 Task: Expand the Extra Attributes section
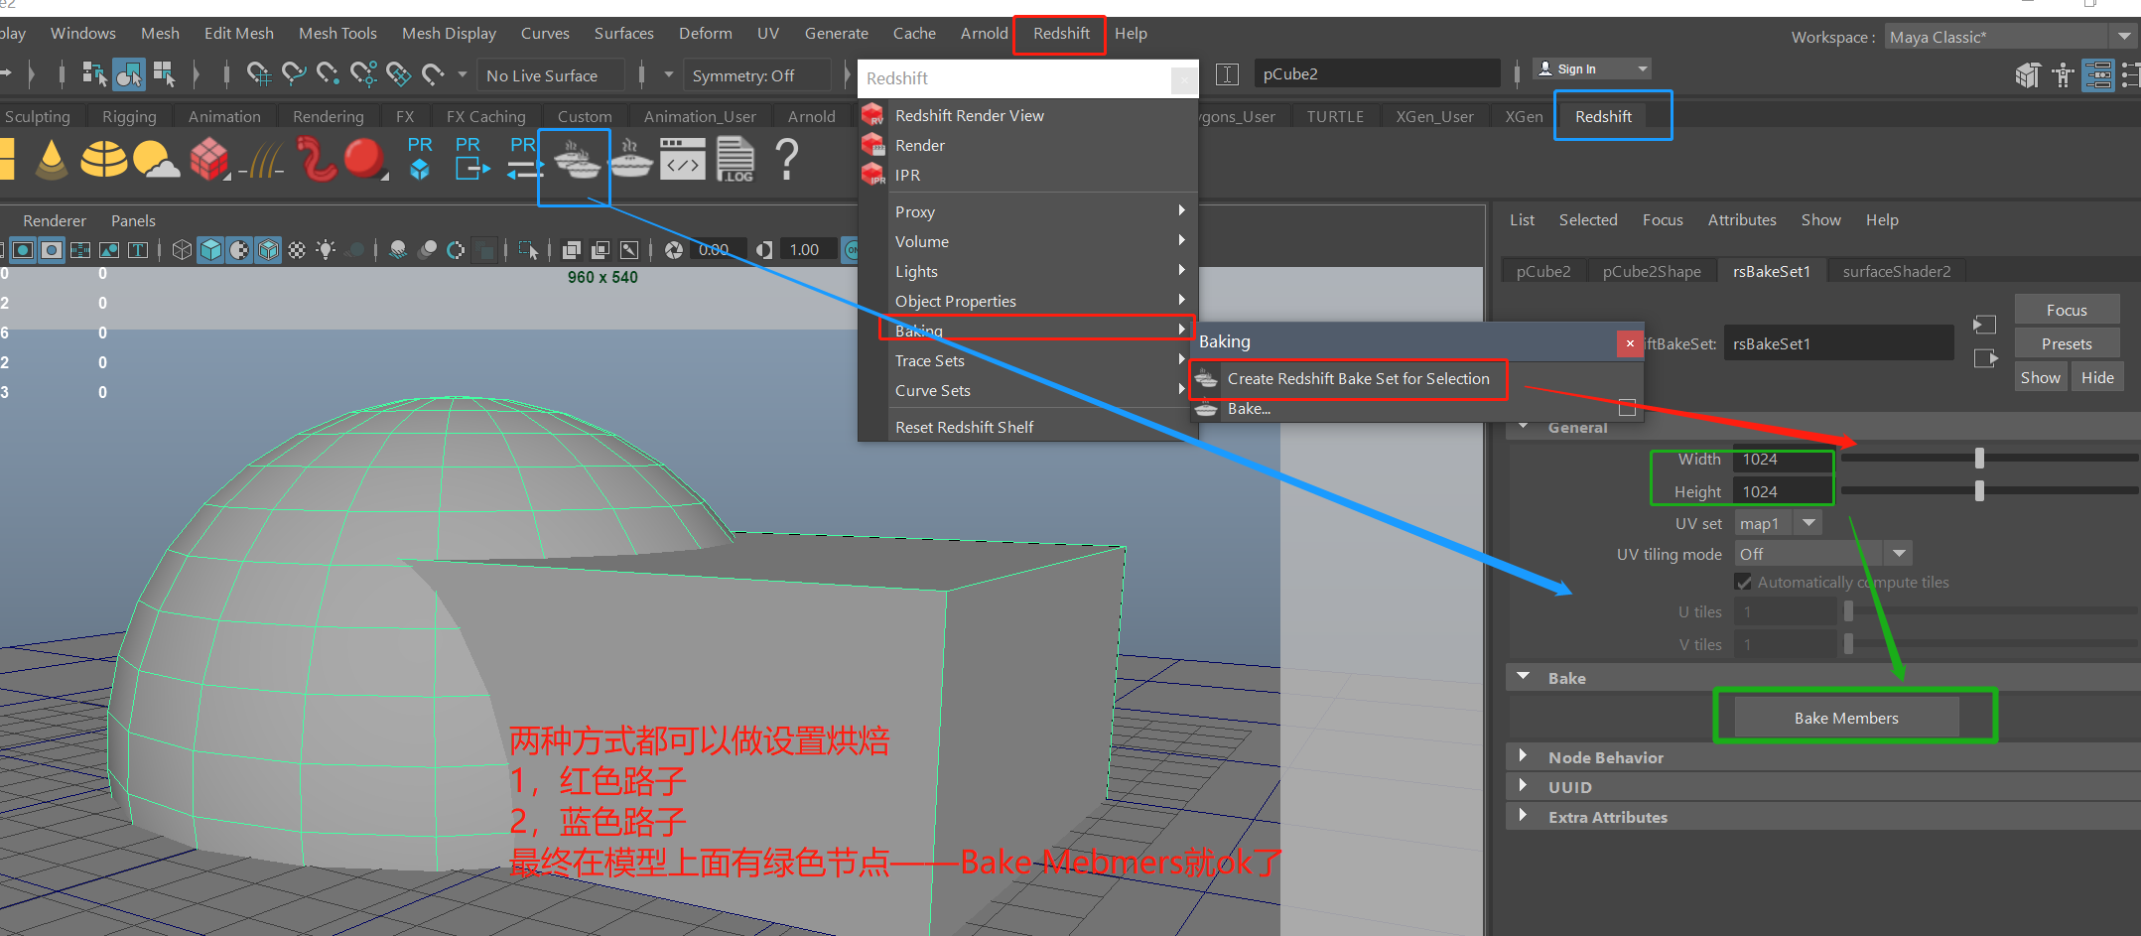1524,816
